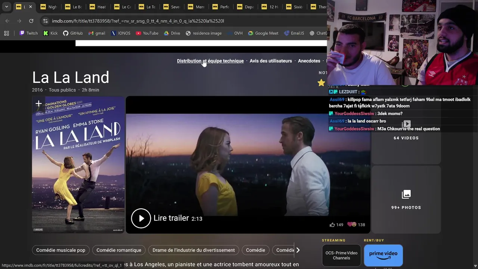Open the EmailJS bookmark
This screenshot has width=478, height=269.
[294, 33]
